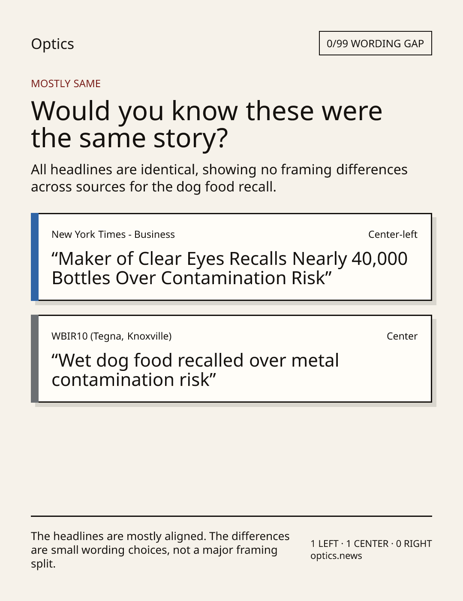
Task: Click the wet dog food recalled headline
Action: click(195, 370)
